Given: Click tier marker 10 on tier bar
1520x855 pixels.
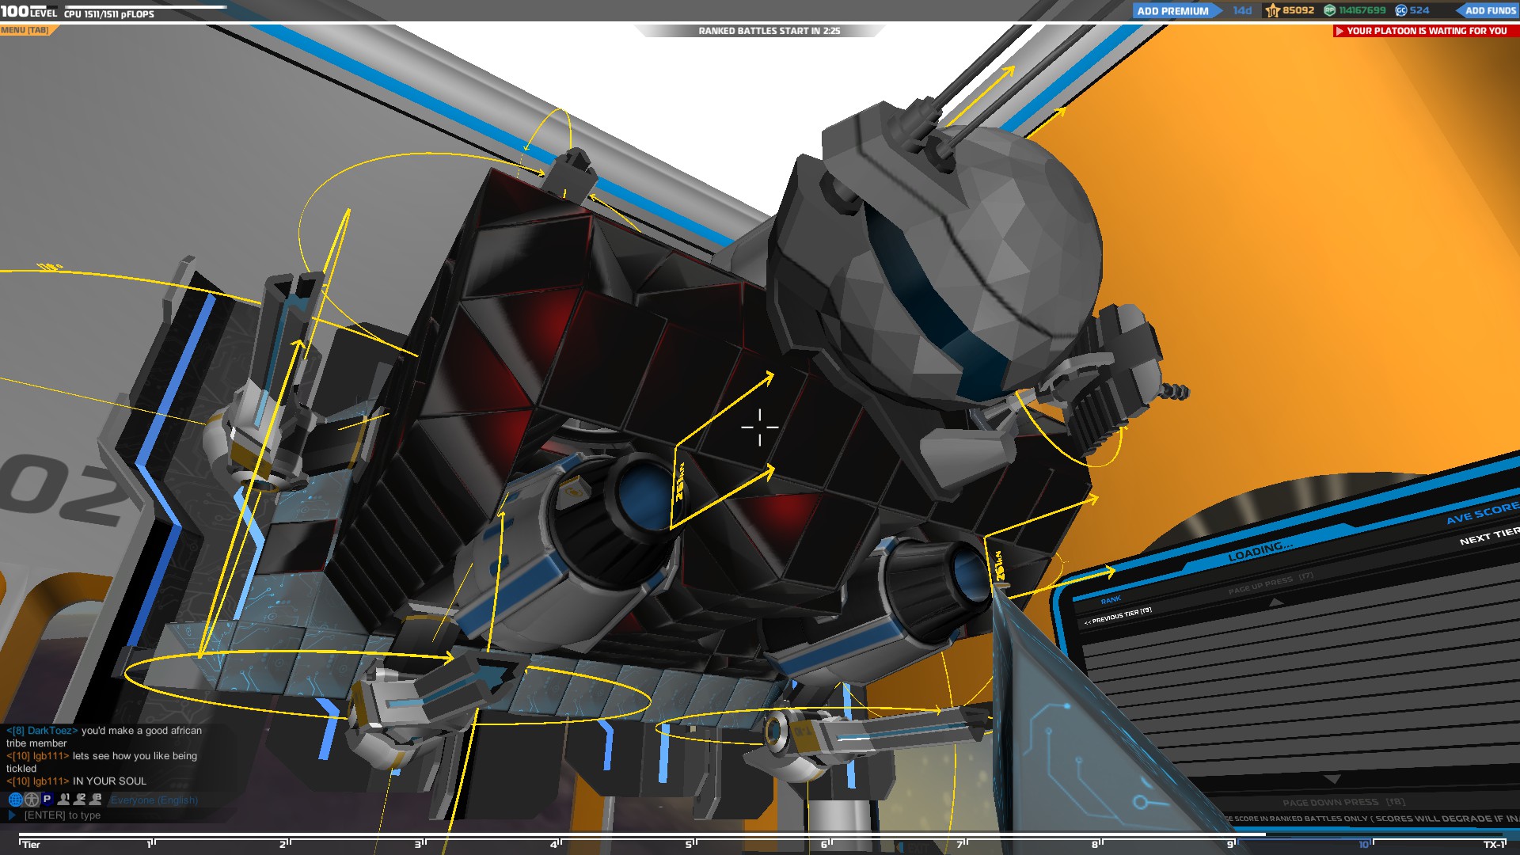Looking at the screenshot, I should point(1365,845).
